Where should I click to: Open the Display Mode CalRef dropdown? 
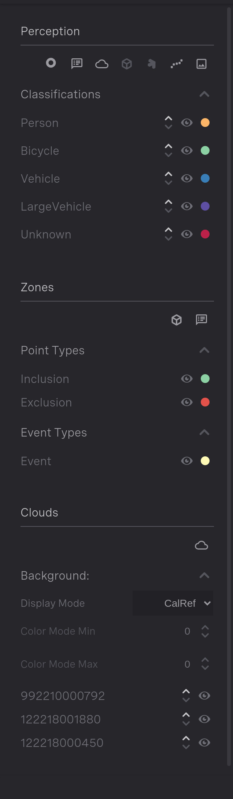click(x=173, y=603)
